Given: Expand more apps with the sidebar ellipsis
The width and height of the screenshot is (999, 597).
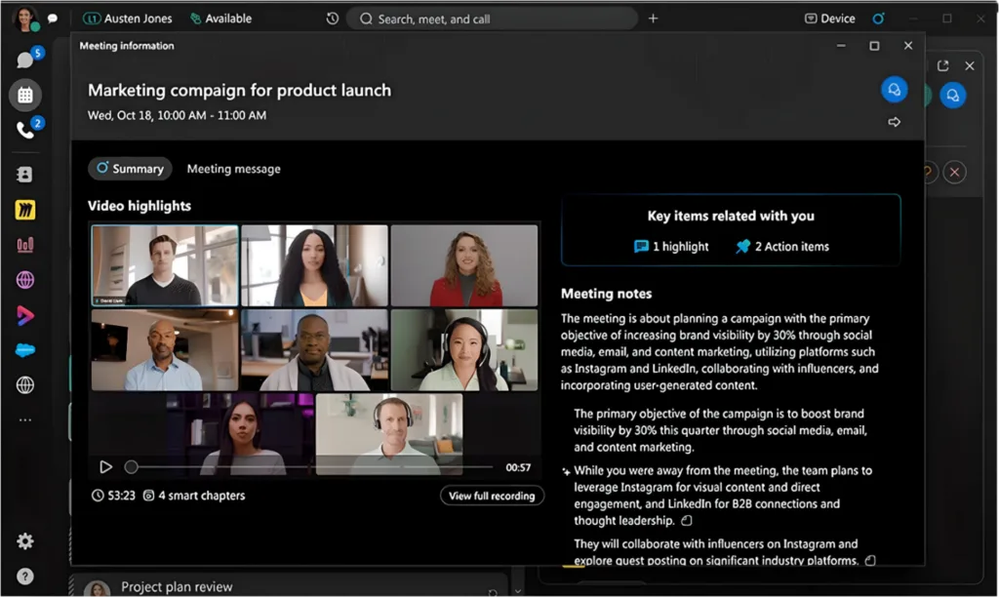Looking at the screenshot, I should point(26,419).
